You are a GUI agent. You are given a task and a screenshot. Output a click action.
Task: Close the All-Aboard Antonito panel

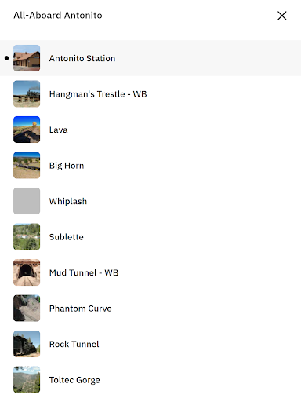point(282,16)
